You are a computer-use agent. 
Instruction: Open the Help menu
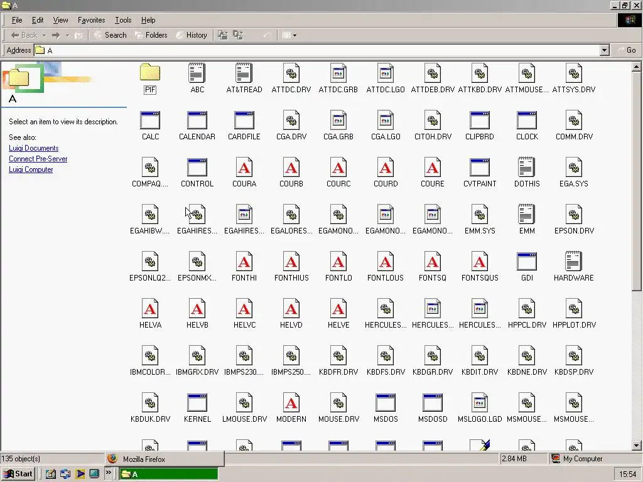point(148,20)
